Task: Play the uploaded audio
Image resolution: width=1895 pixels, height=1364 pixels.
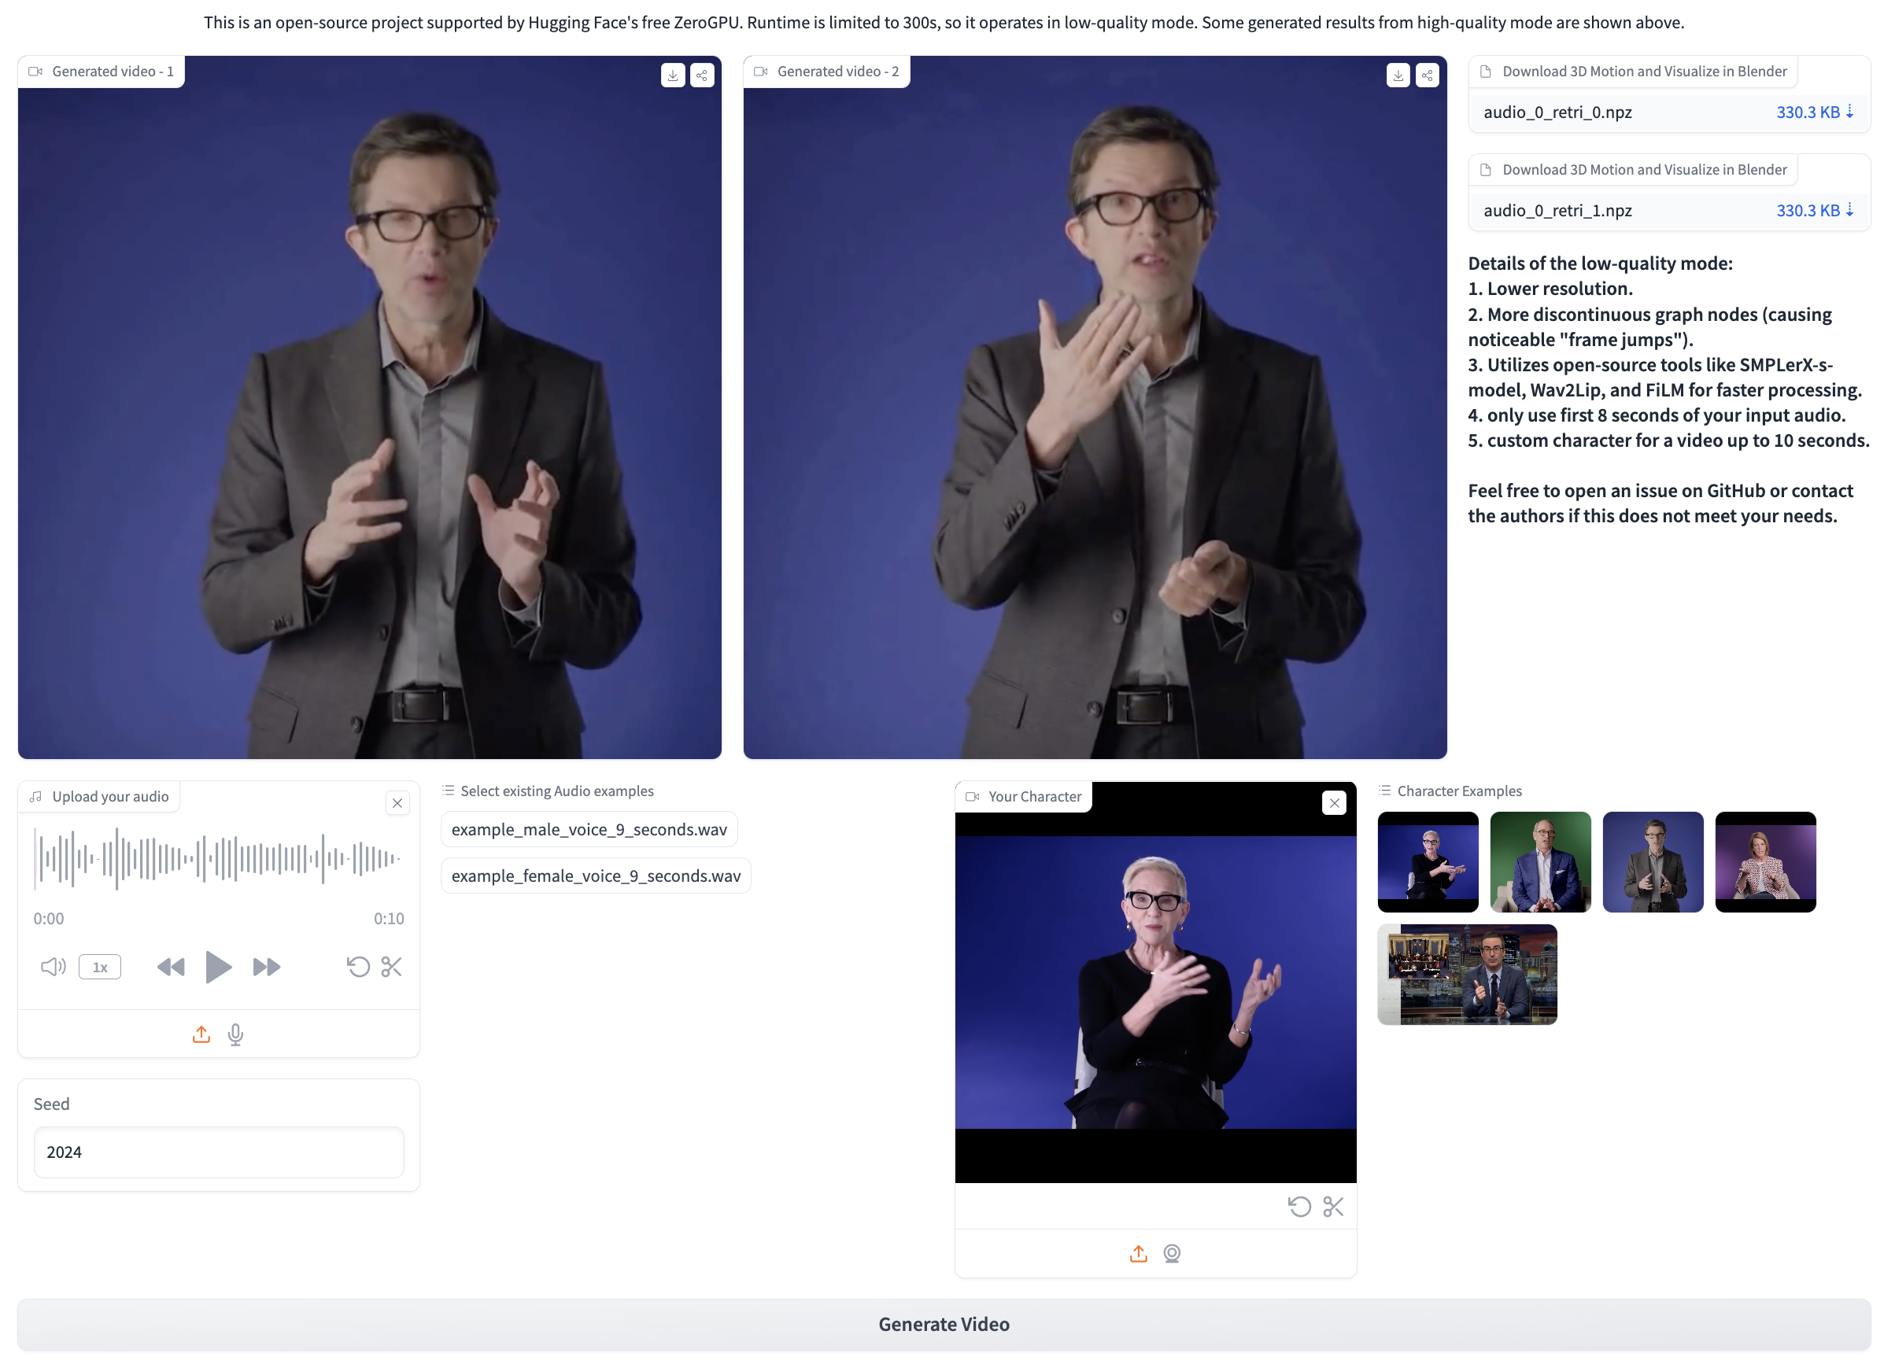Action: 218,968
